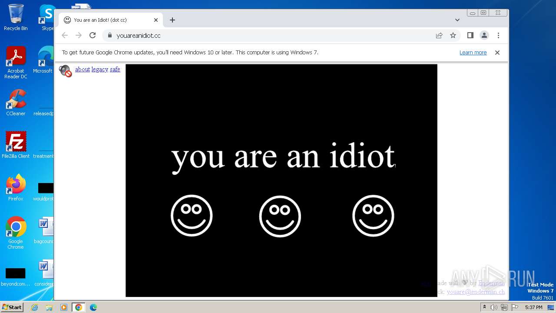This screenshot has height=313, width=556.
Task: Open the "Learn more" link
Action: (x=473, y=53)
